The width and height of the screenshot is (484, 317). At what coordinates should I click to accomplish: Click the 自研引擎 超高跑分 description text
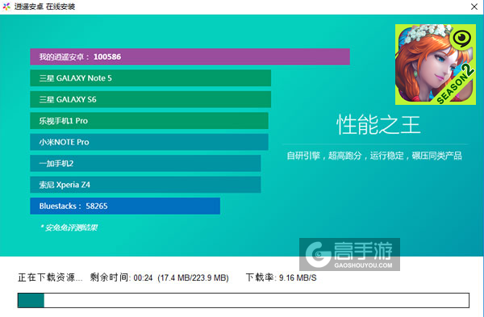click(374, 156)
